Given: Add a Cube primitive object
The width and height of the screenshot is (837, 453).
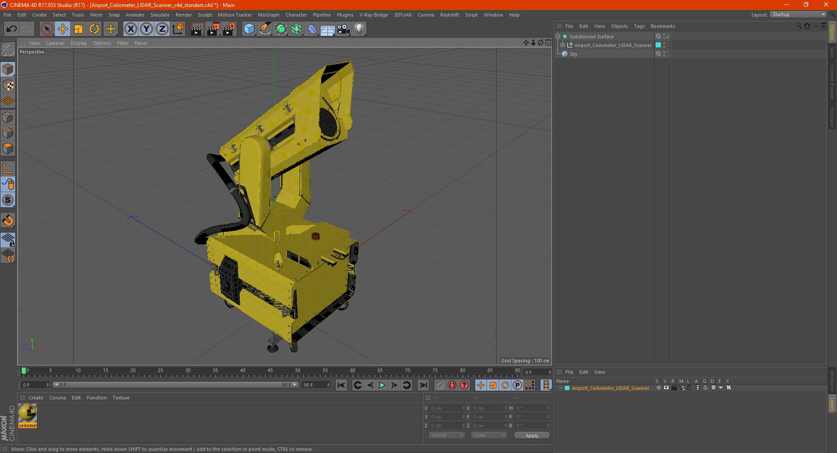Looking at the screenshot, I should 249,29.
